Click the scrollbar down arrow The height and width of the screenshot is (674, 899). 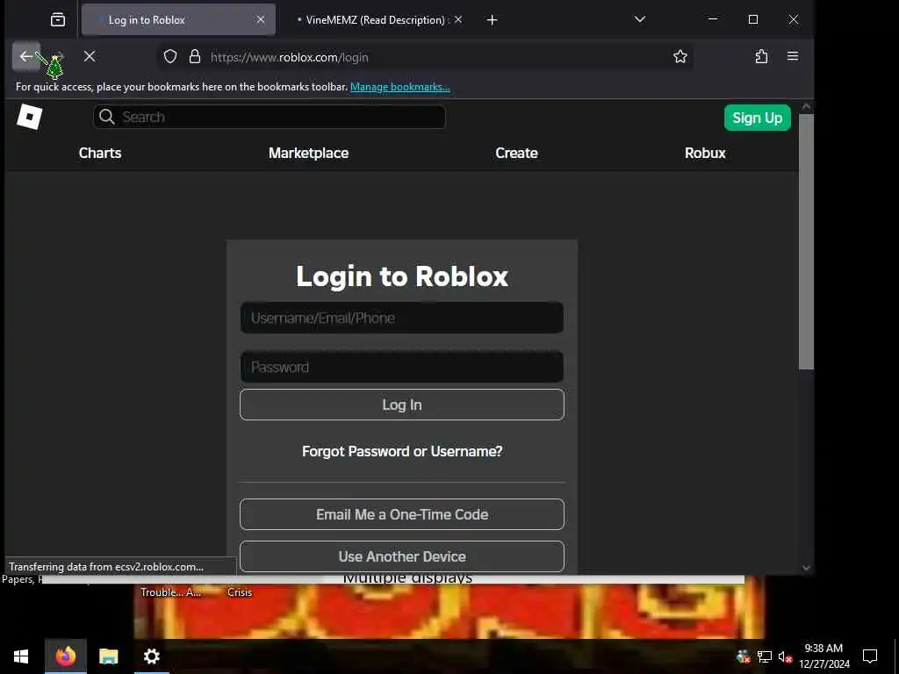[x=806, y=568]
